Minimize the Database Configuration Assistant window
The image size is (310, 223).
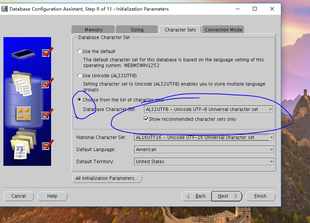coord(238,9)
